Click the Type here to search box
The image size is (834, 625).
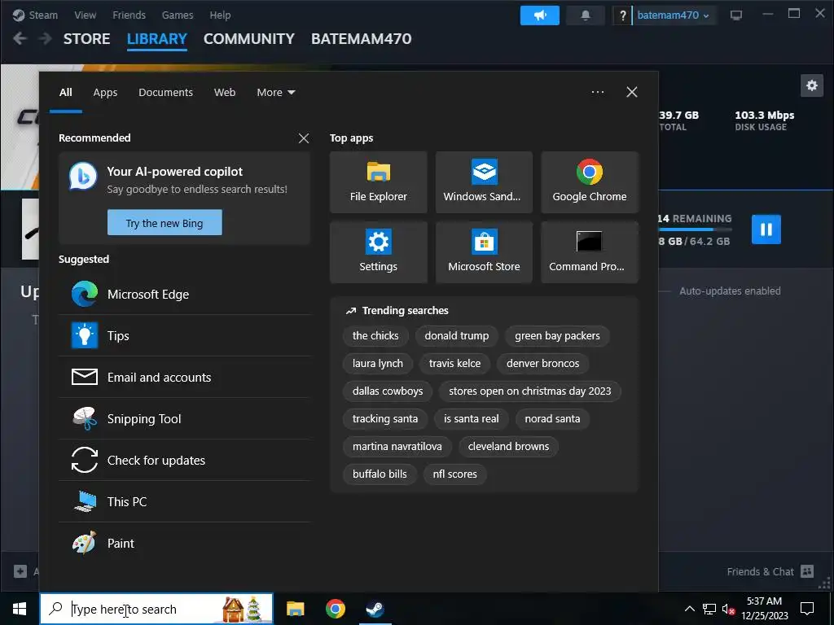tap(156, 609)
